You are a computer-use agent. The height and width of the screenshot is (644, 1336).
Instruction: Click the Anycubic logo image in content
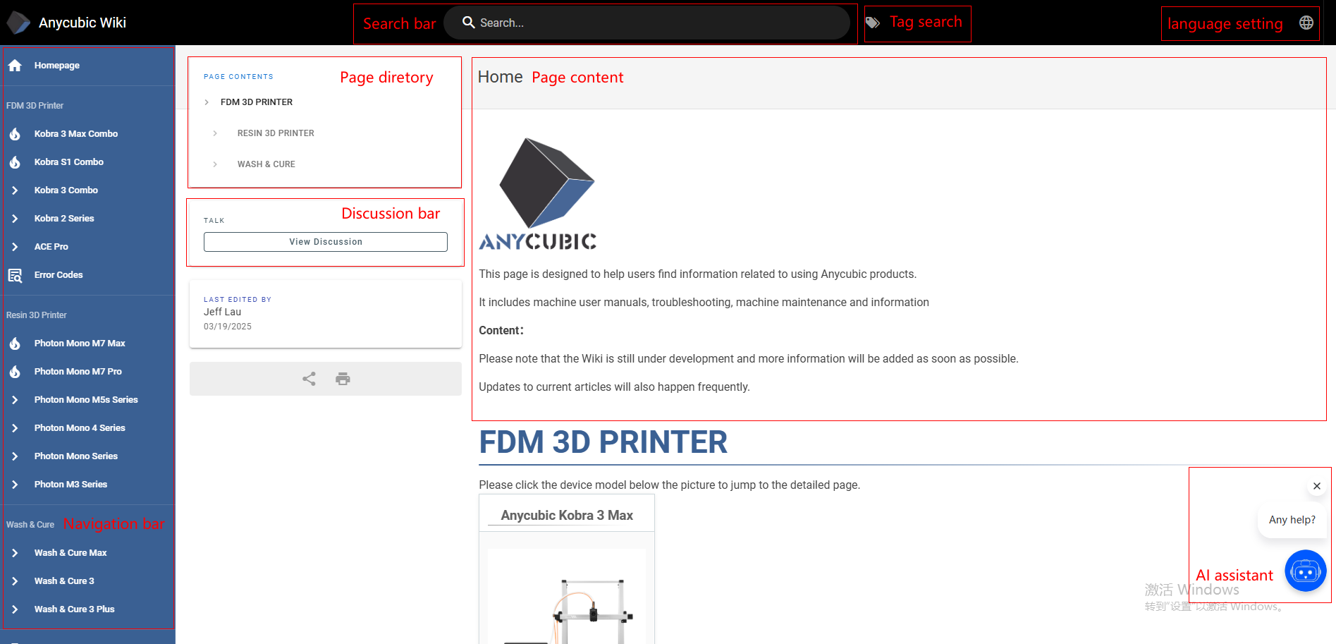(x=538, y=194)
